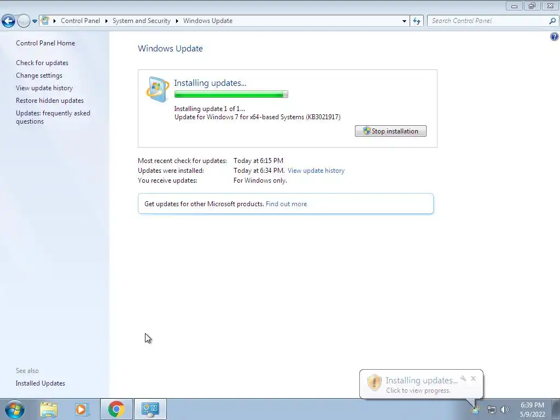Click 'For Windows only.' text
This screenshot has height=420, width=560.
pyautogui.click(x=260, y=180)
